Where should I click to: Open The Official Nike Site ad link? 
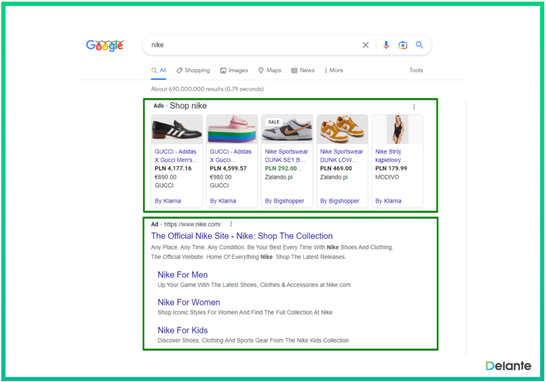tap(242, 236)
